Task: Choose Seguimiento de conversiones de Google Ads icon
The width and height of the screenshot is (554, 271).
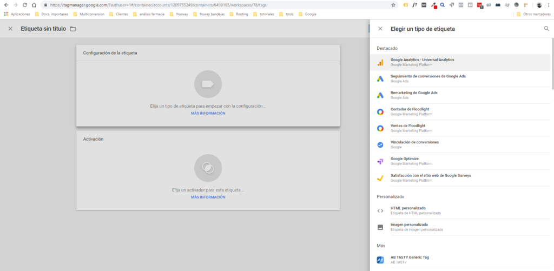Action: click(380, 79)
